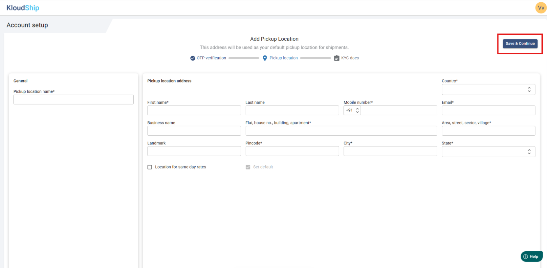Open the Vv user avatar menu
This screenshot has height=268, width=547.
541,8
